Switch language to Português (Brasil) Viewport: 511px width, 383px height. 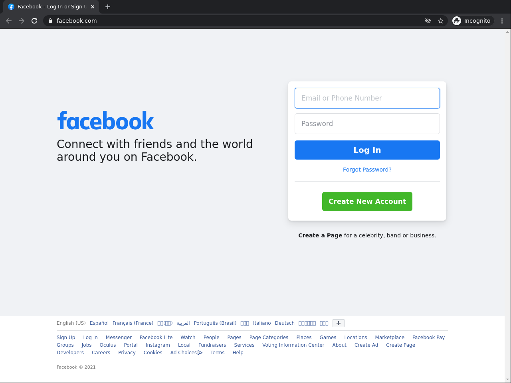click(x=215, y=323)
